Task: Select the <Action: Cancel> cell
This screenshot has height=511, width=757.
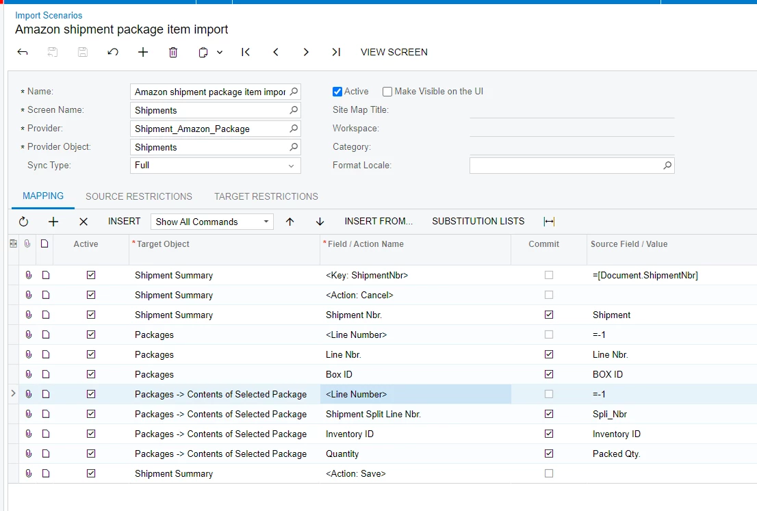Action: (415, 295)
